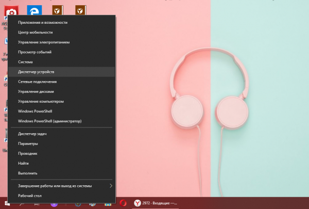The image size is (309, 209).
Task: Open Сетевые подключения entry
Action: click(61, 82)
